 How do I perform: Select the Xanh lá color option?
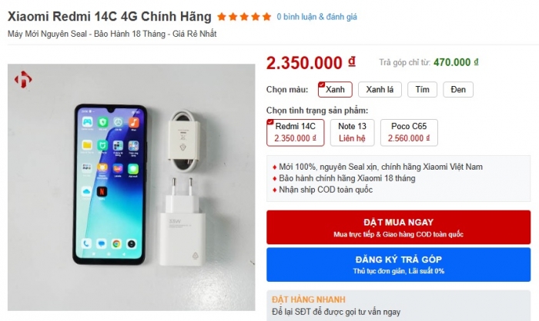coord(380,90)
